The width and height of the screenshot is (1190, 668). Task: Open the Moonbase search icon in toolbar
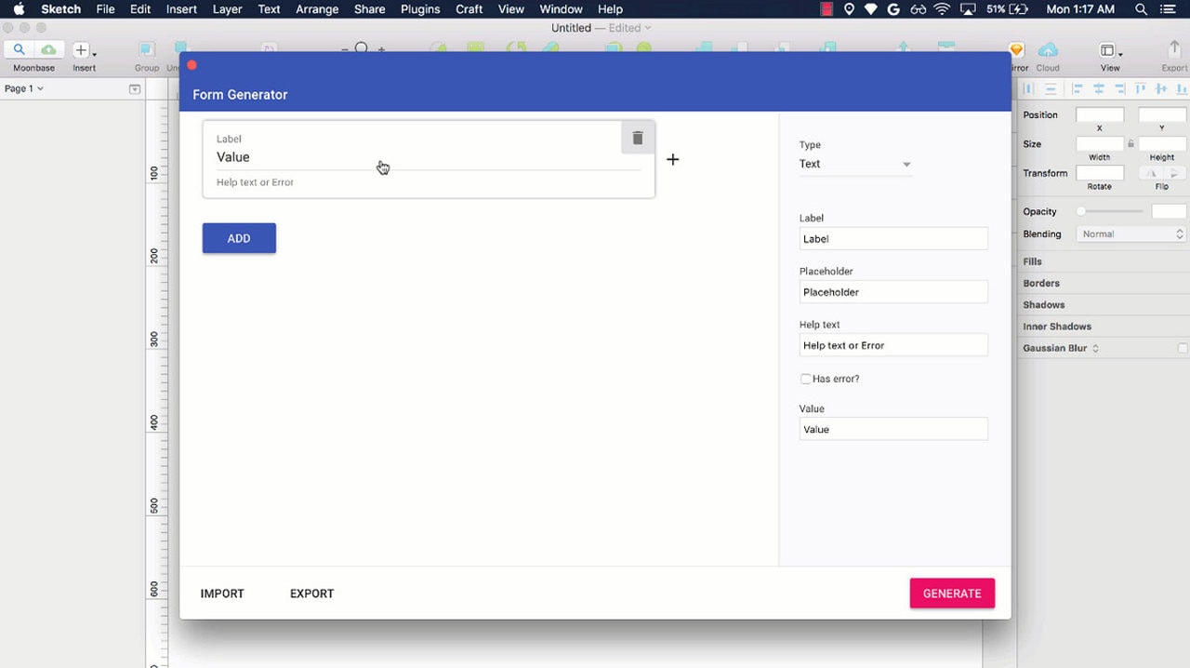coord(19,50)
